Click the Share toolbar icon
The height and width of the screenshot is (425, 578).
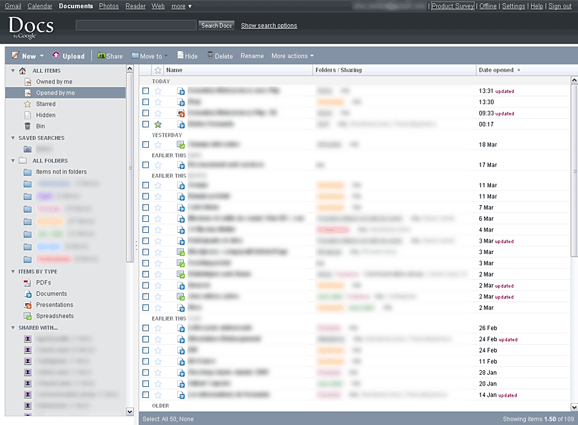[x=101, y=55]
